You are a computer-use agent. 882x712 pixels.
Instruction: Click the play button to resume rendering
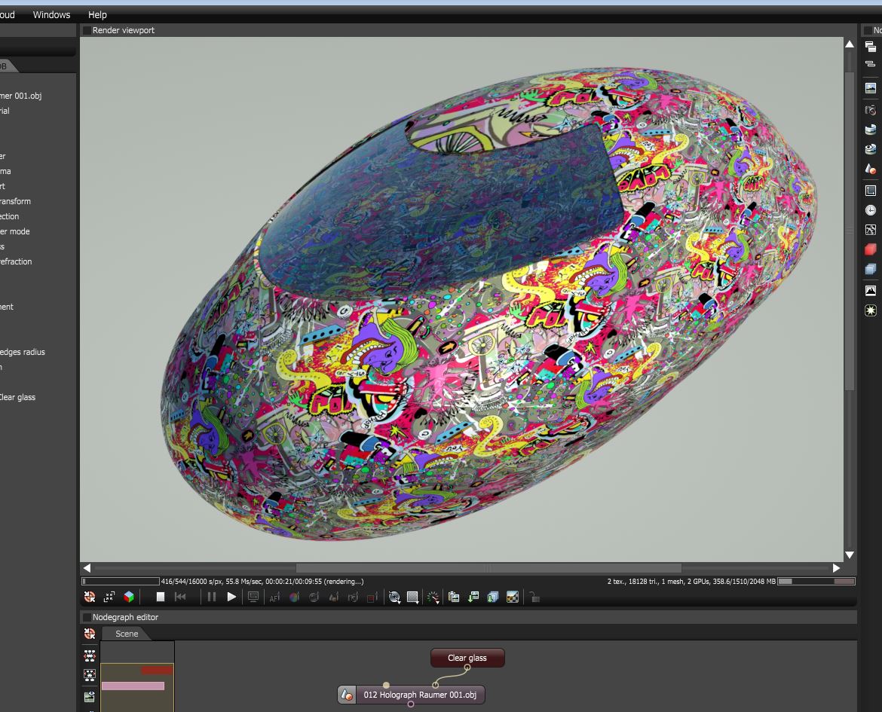click(x=231, y=597)
